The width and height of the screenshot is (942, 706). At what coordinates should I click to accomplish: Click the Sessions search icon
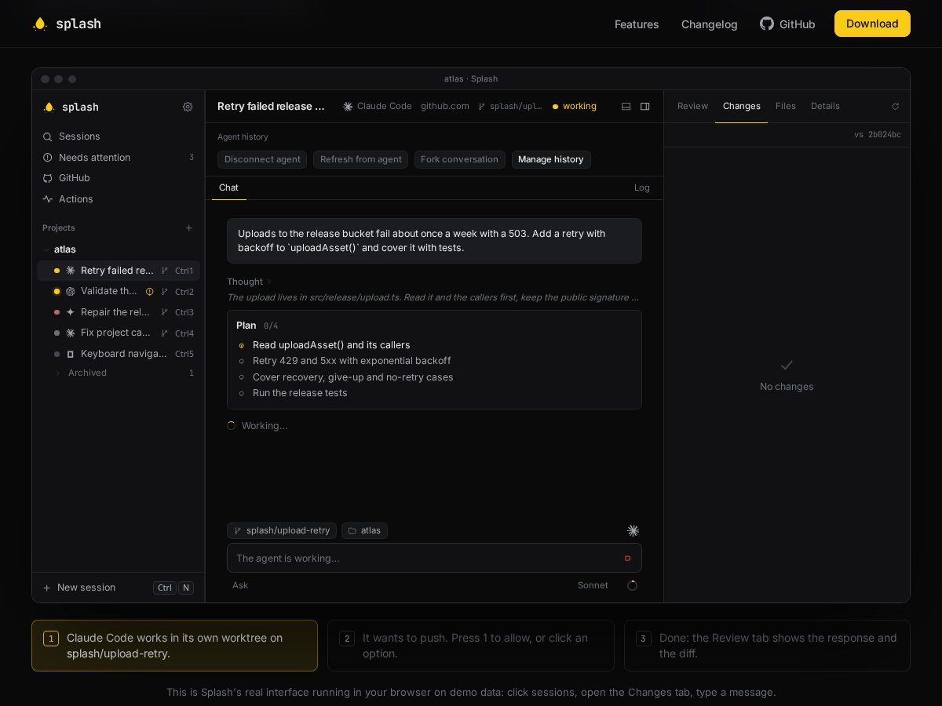[48, 136]
